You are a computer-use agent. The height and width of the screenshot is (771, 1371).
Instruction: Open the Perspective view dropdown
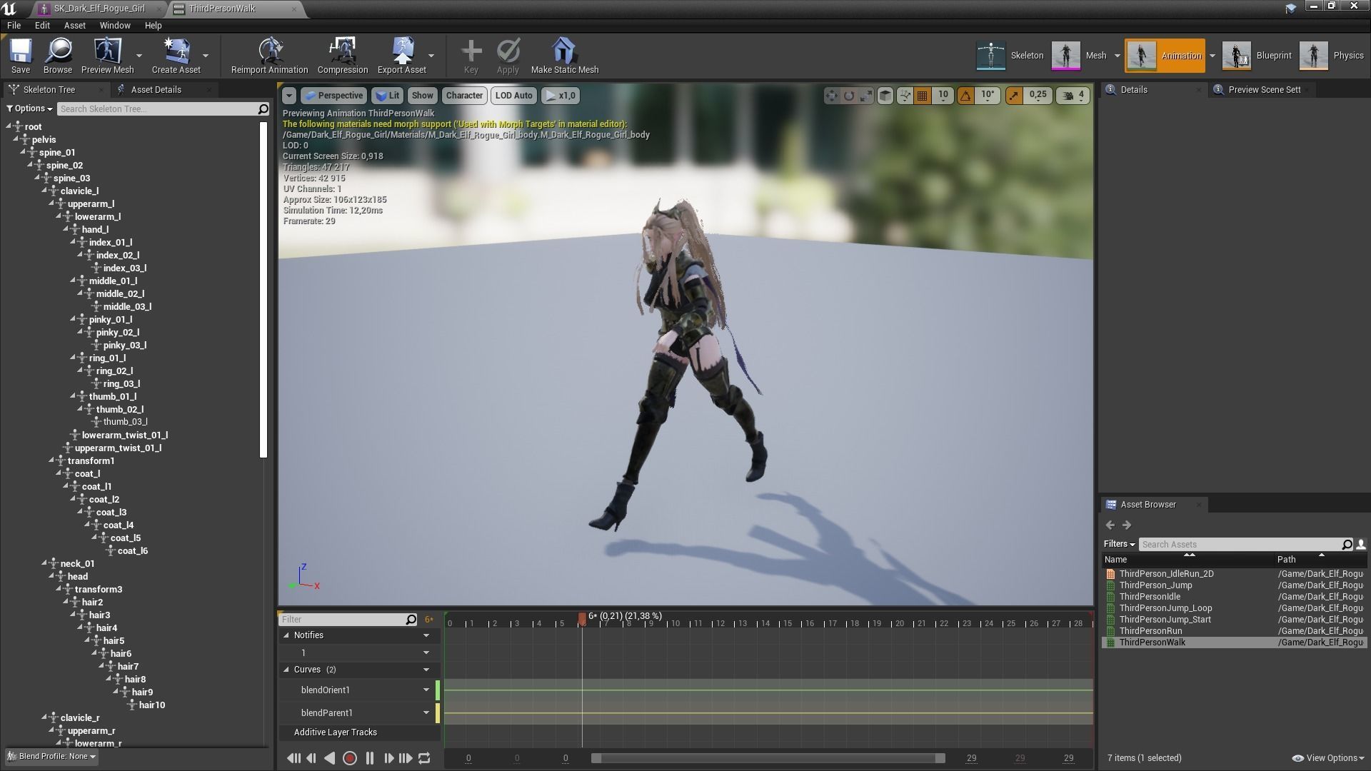(333, 96)
